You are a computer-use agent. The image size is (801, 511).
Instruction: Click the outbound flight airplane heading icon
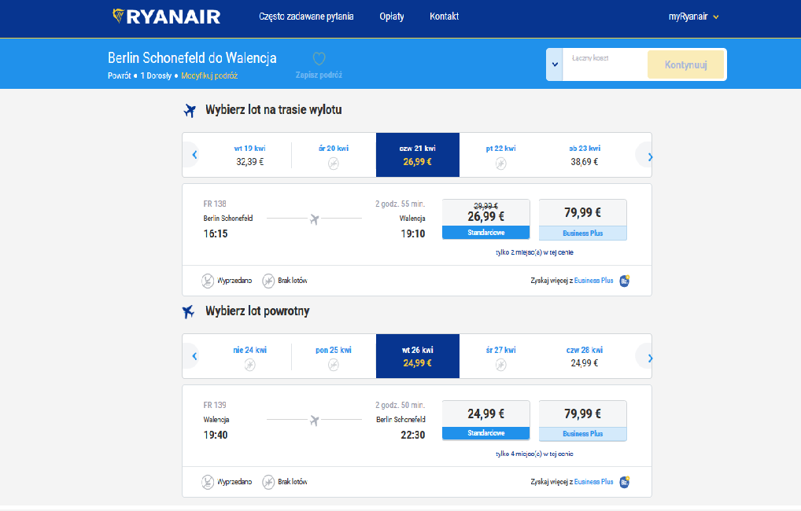point(190,110)
